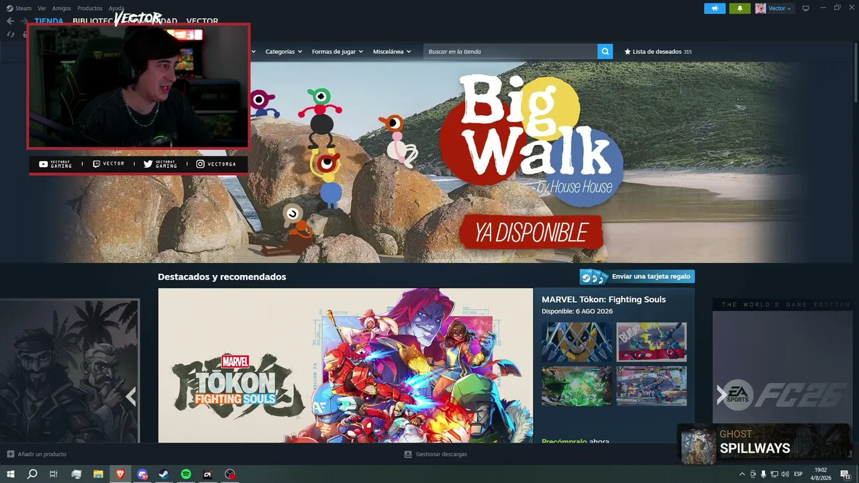
Task: Open the Ayuda menu
Action: point(116,8)
